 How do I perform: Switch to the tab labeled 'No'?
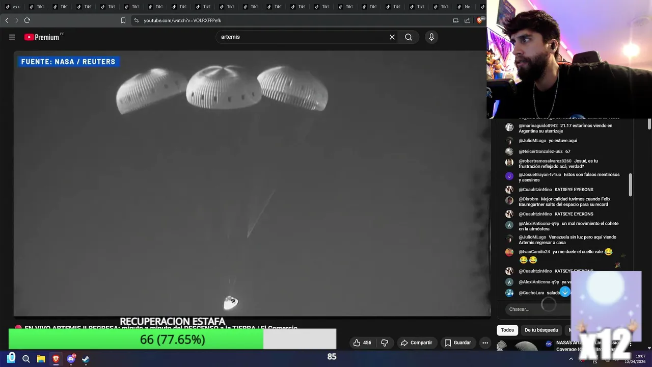pyautogui.click(x=464, y=7)
